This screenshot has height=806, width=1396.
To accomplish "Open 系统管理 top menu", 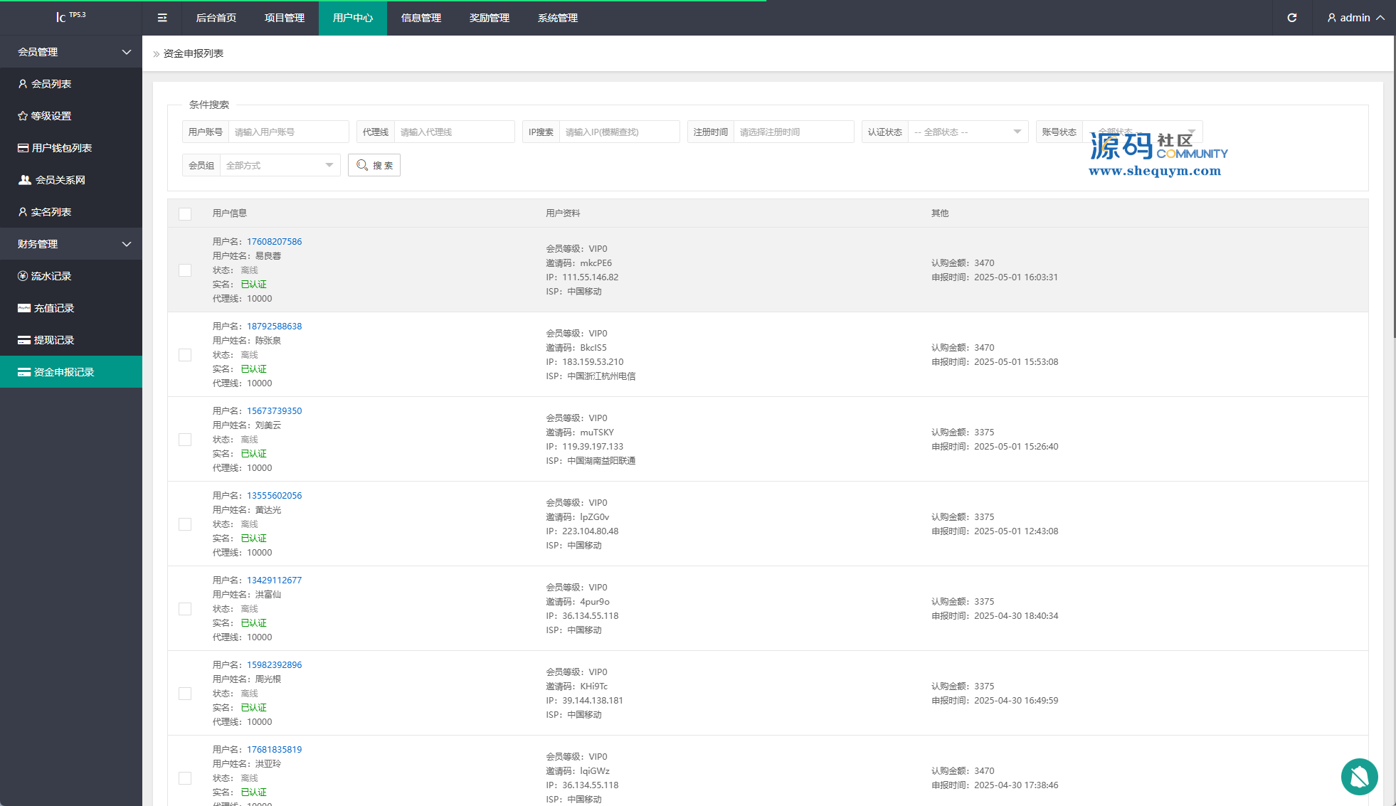I will tap(558, 18).
